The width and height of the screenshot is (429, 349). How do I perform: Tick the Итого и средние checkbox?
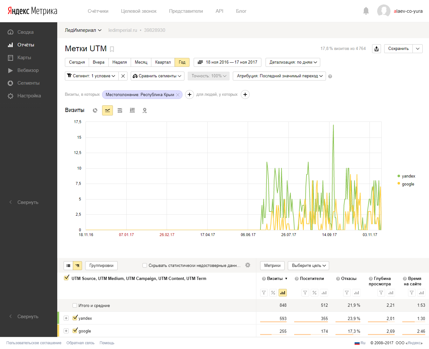(x=75, y=305)
